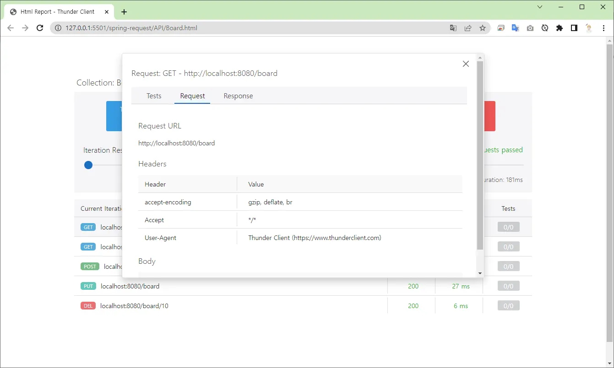614x368 pixels.
Task: Click the 0/0 tests badge for DEL row
Action: click(x=508, y=306)
